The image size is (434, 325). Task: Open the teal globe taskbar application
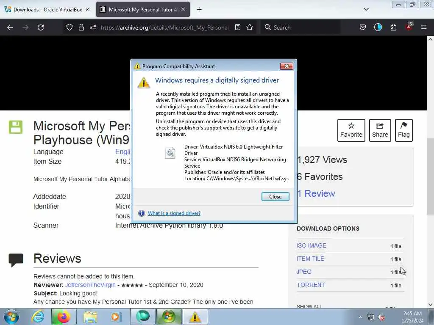coord(143,317)
